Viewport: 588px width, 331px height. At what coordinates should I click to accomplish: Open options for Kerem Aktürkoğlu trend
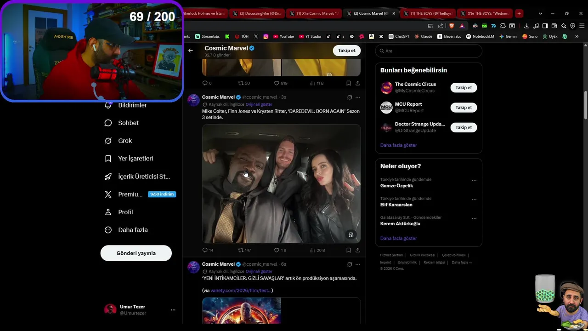click(474, 219)
